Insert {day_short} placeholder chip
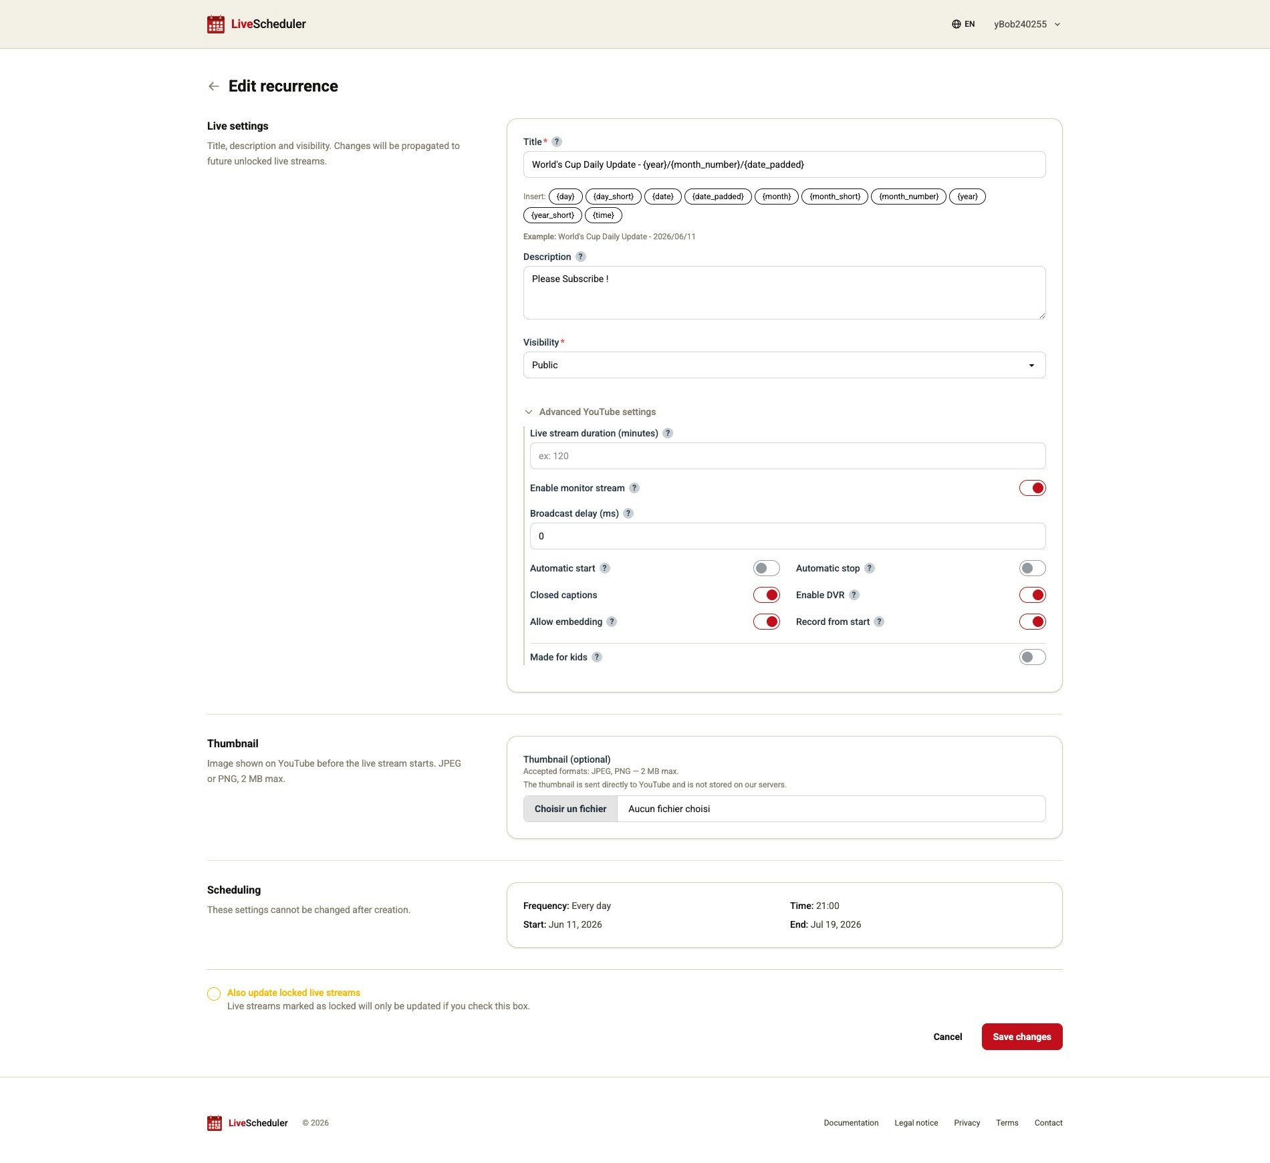1270x1163 pixels. (614, 197)
